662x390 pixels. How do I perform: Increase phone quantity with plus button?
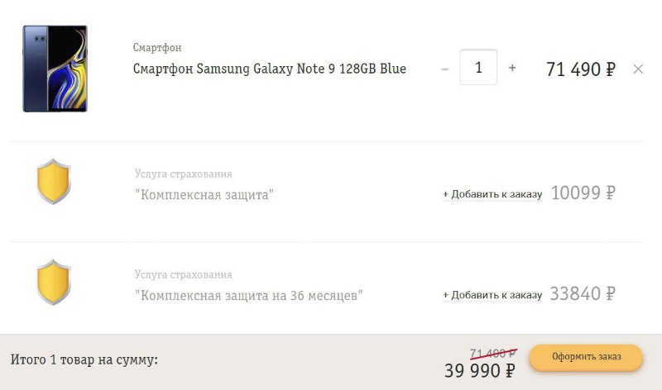(x=512, y=68)
